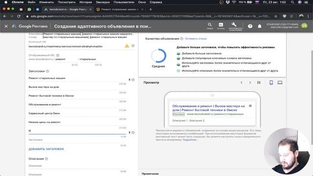Click help icon next to final URL

[x=133, y=46]
